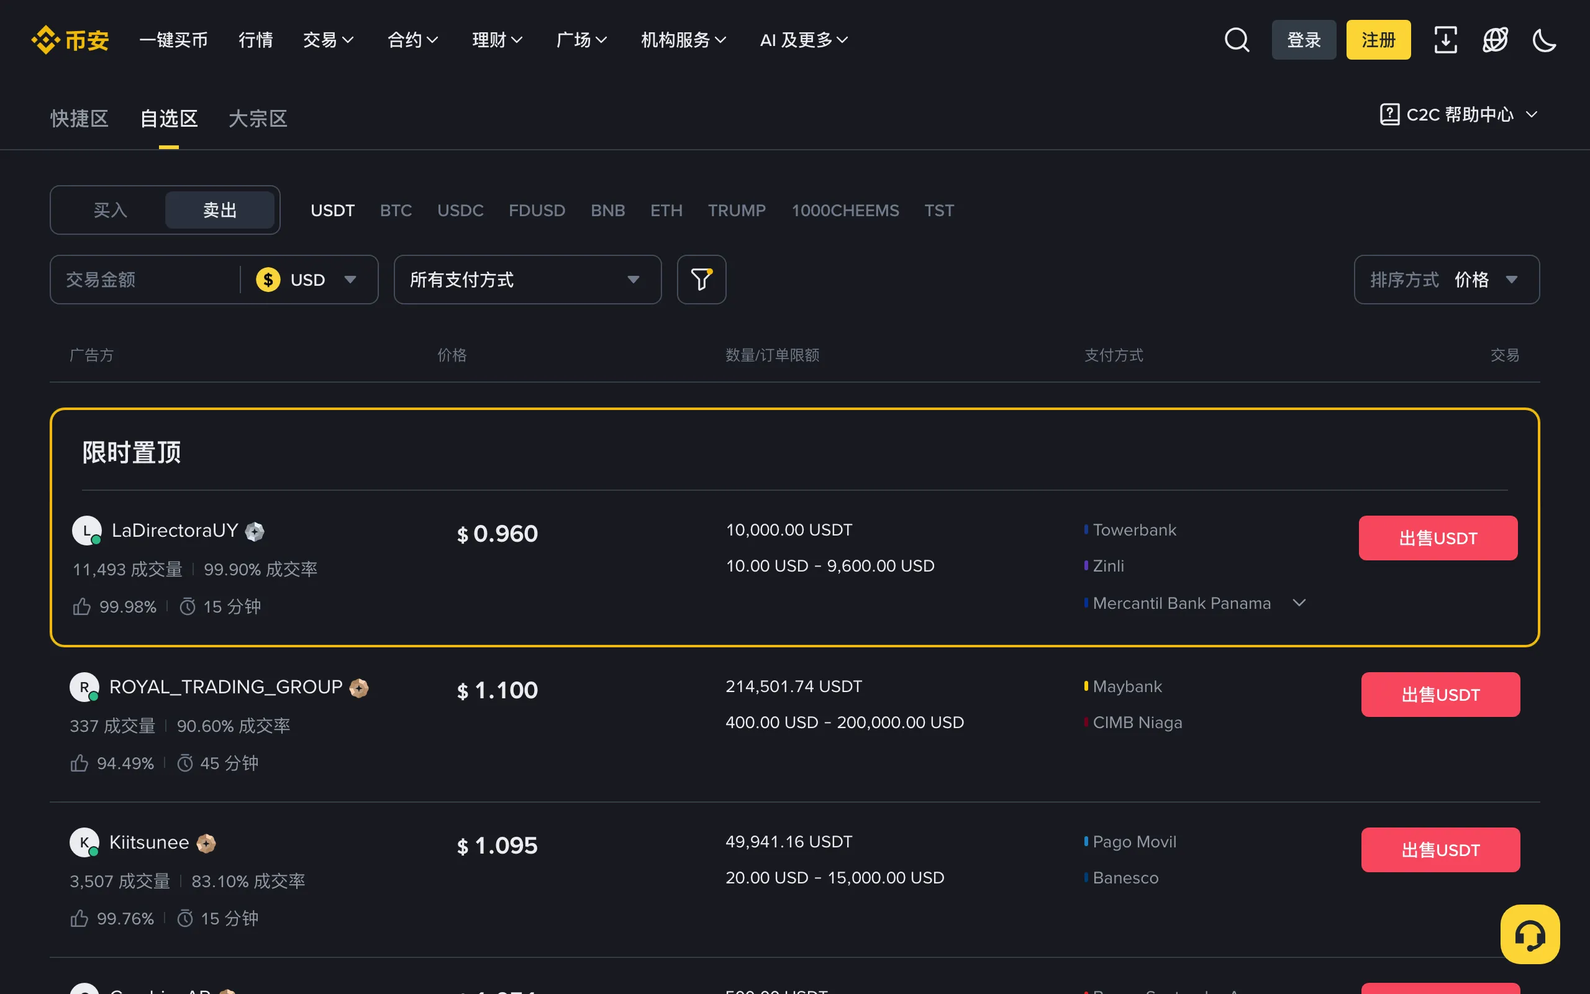Image resolution: width=1590 pixels, height=994 pixels.
Task: Open Kiitsunee advertiser name
Action: point(149,842)
